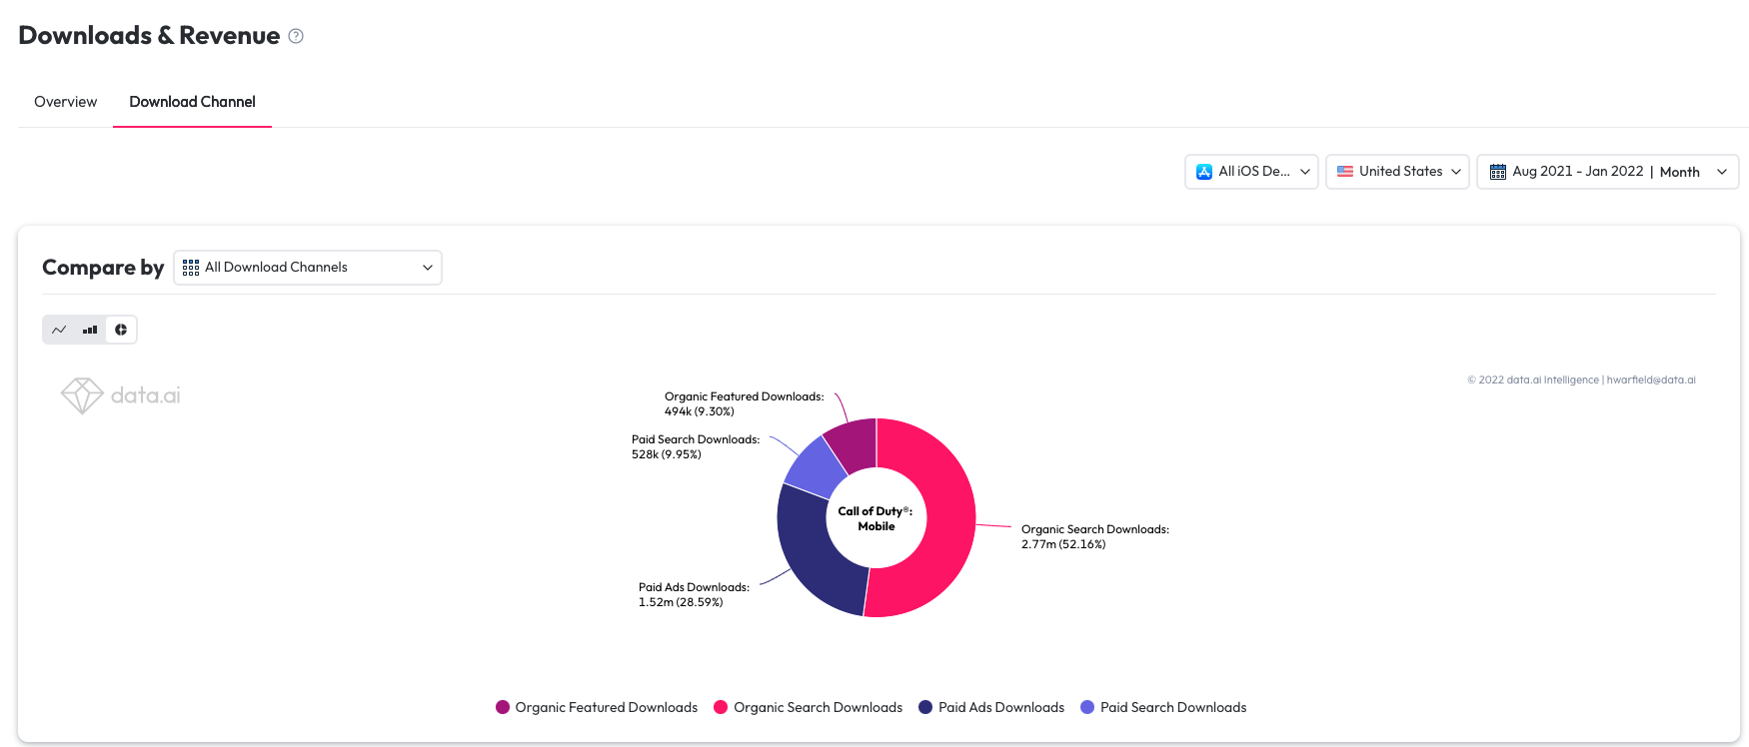Toggle Organic Search Downloads legend item
Image resolution: width=1749 pixels, height=747 pixels.
(x=808, y=707)
